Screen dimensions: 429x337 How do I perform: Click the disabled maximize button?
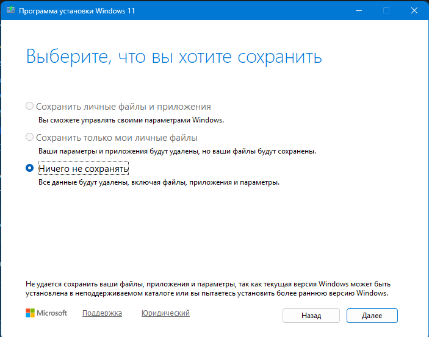coord(386,10)
